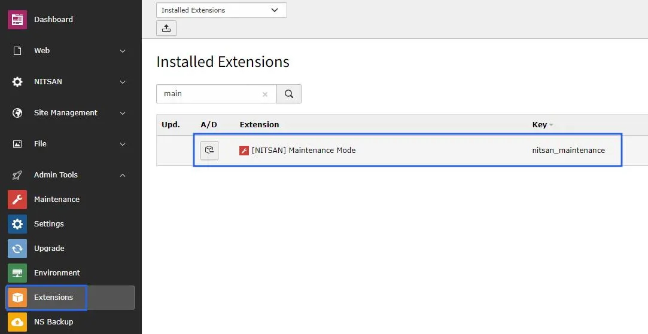Viewport: 648px width, 334px height.
Task: Expand the Web module group
Action: tap(123, 51)
